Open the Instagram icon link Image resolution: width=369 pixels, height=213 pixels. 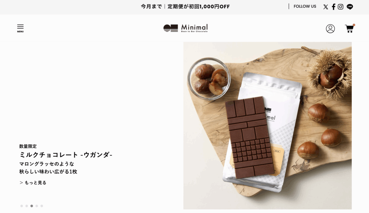340,7
